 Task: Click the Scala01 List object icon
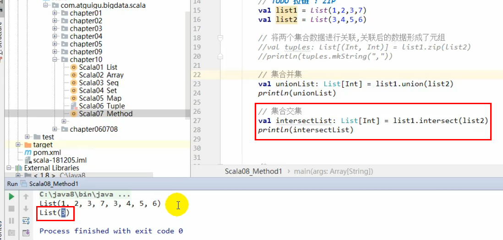(74, 67)
